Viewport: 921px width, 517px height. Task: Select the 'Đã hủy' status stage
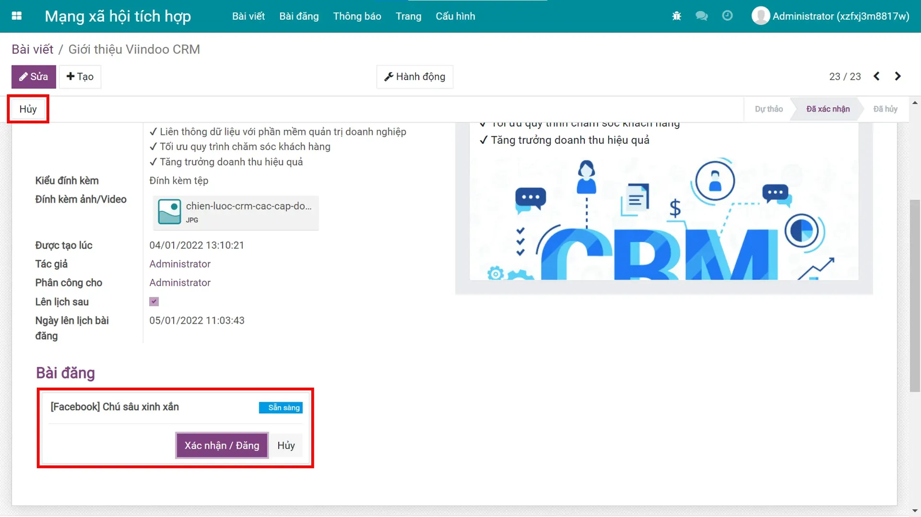click(885, 109)
